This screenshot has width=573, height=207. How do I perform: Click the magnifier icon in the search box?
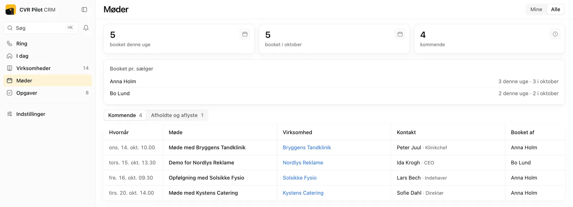[x=10, y=28]
